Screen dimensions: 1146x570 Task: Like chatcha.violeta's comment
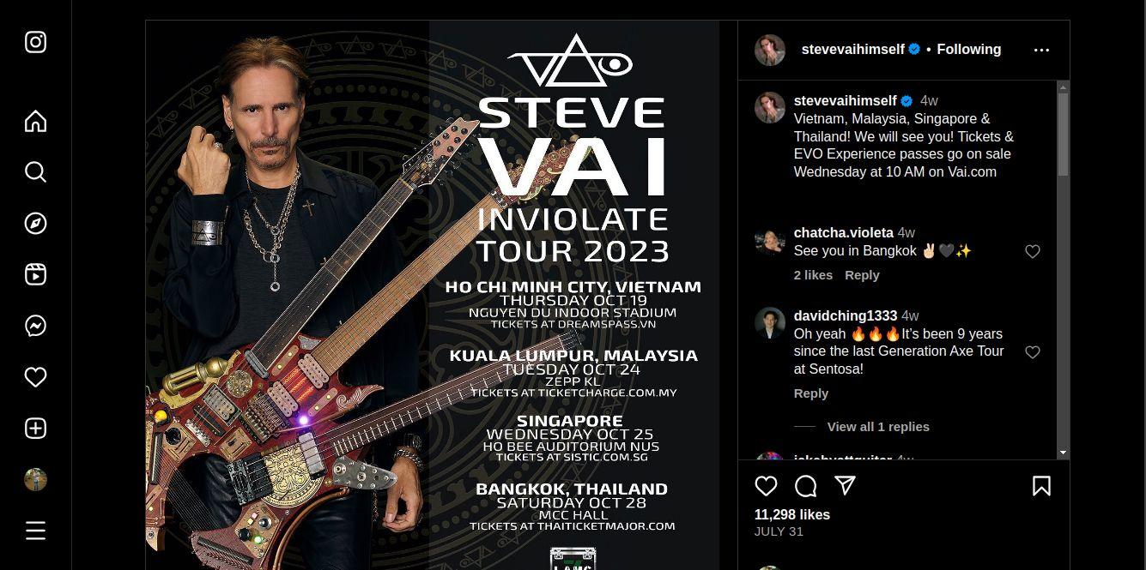tap(1033, 251)
